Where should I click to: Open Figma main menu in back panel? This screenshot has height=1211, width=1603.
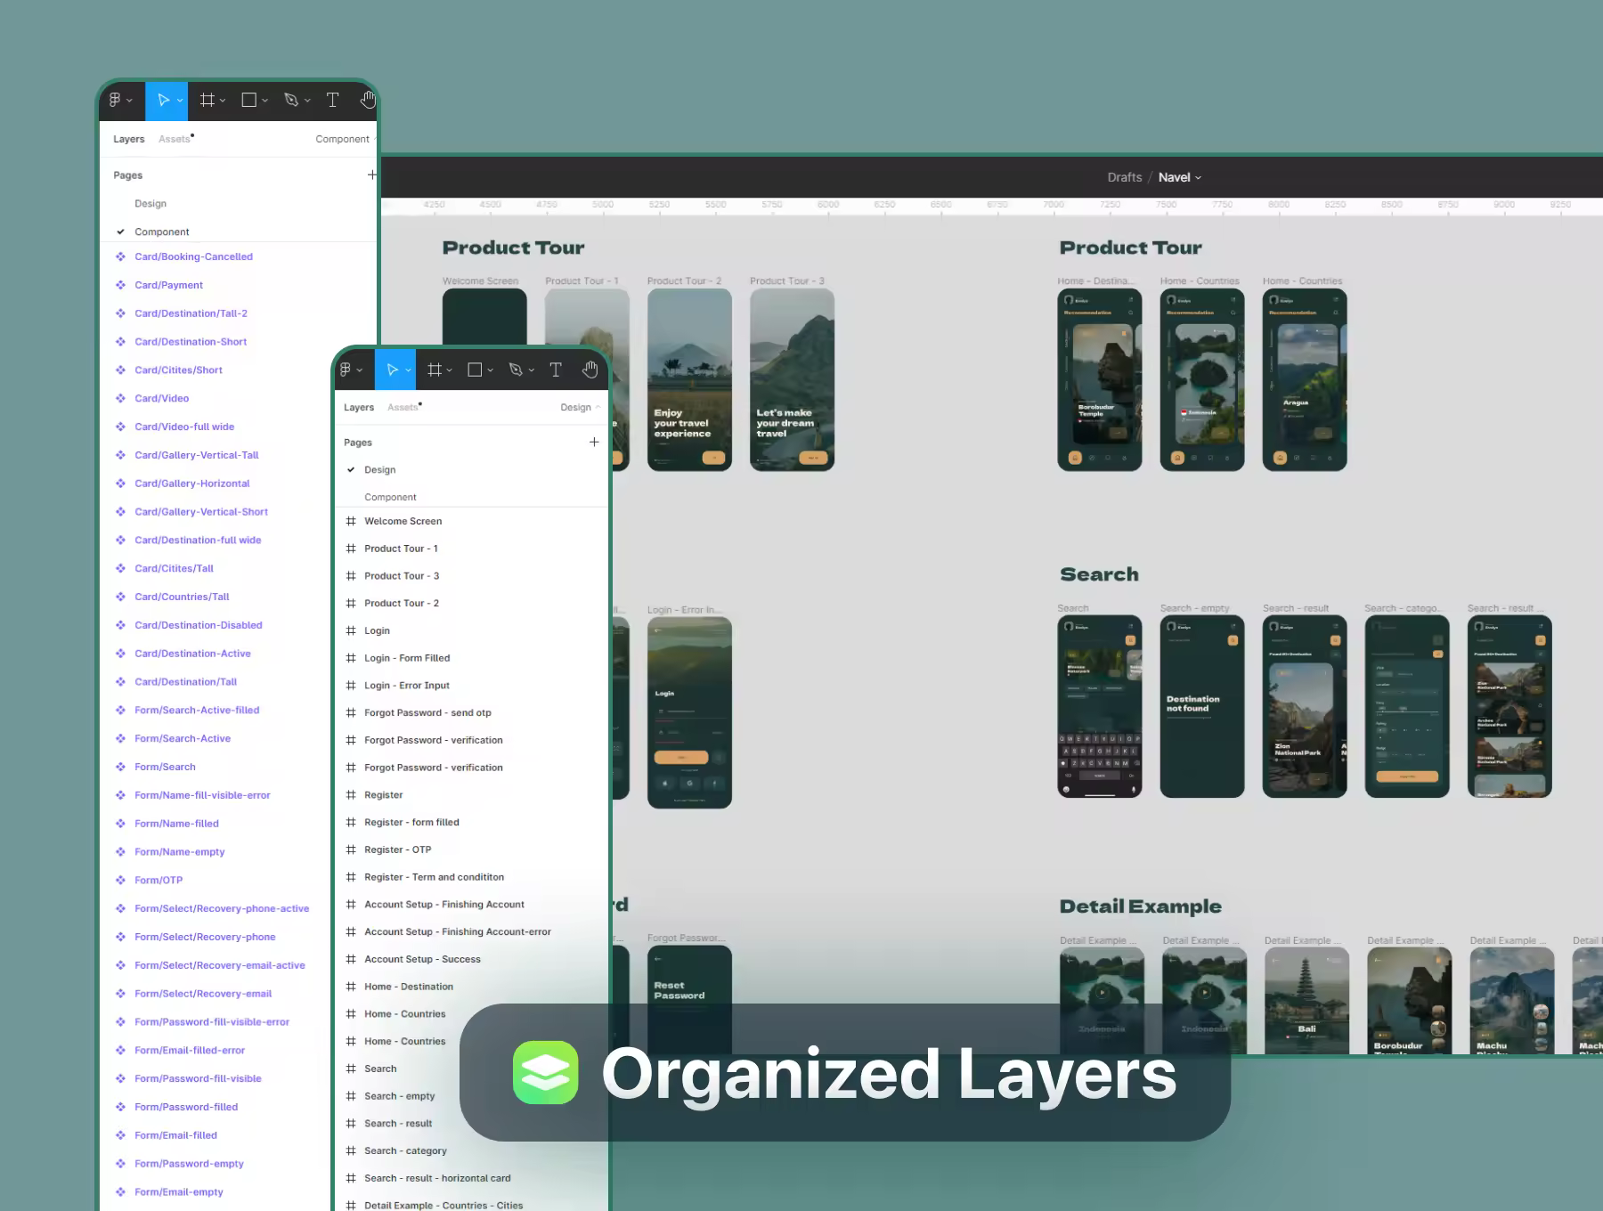click(119, 101)
